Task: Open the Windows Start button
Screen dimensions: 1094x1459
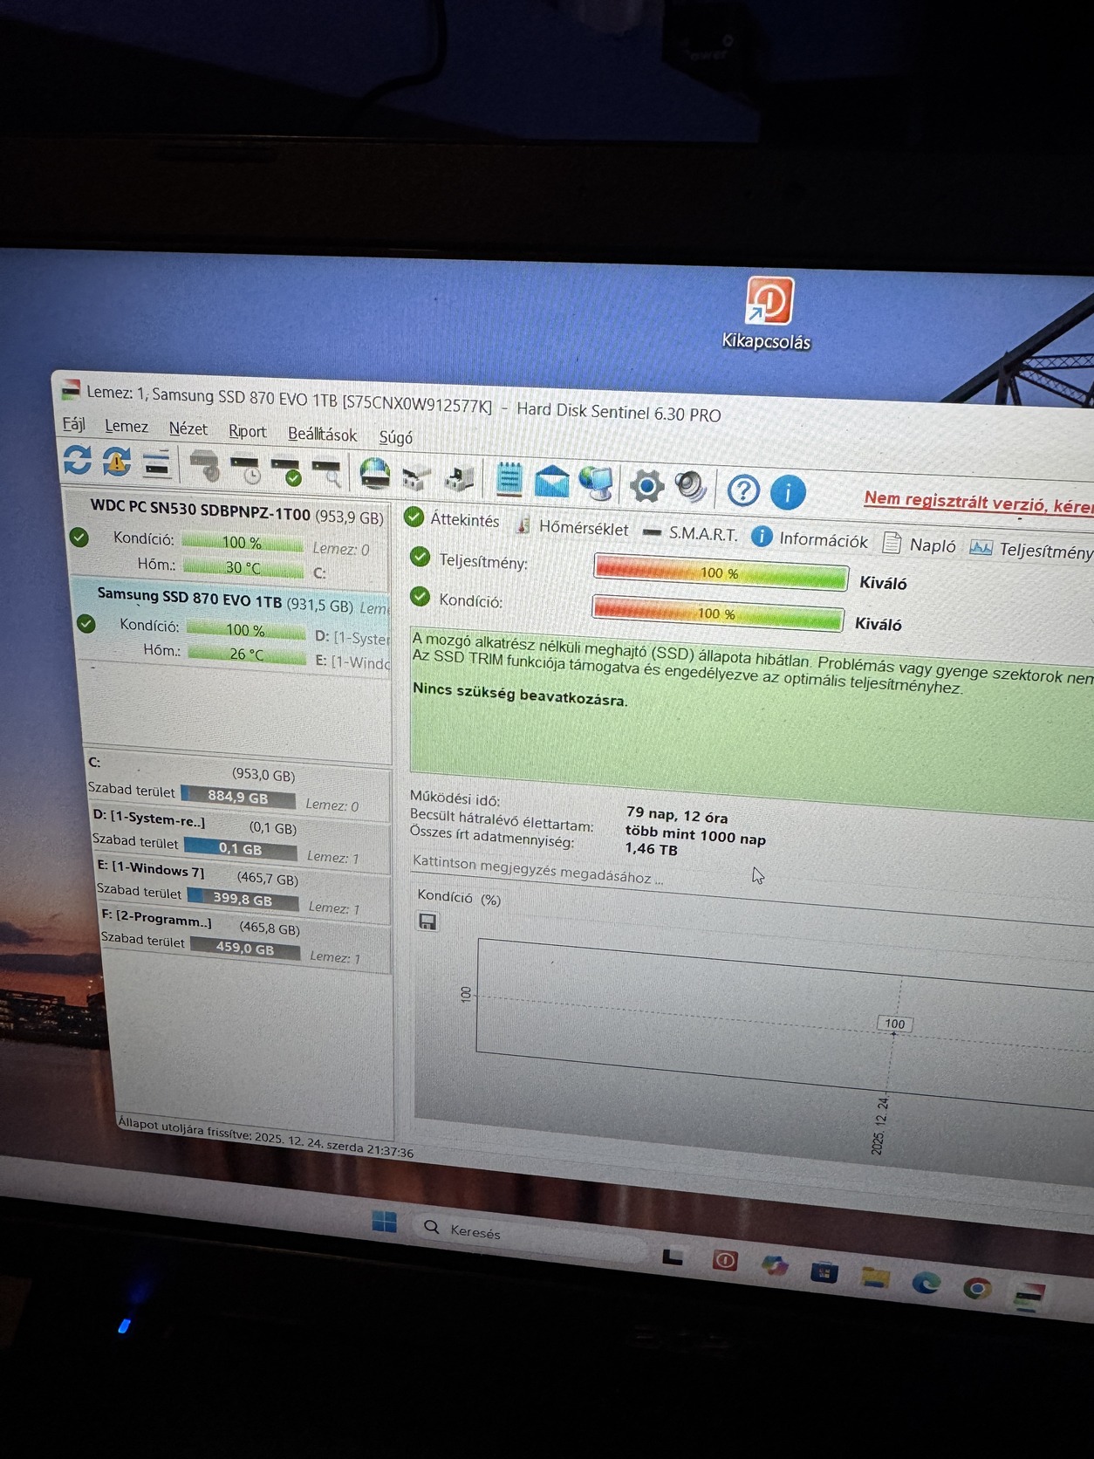Action: [385, 1222]
